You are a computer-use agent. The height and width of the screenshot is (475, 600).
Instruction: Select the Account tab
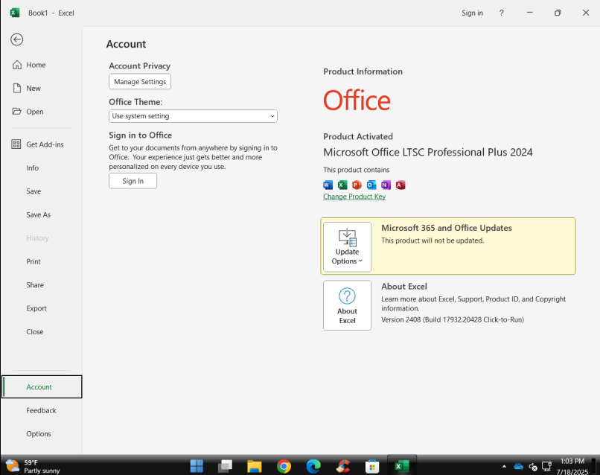[42, 386]
